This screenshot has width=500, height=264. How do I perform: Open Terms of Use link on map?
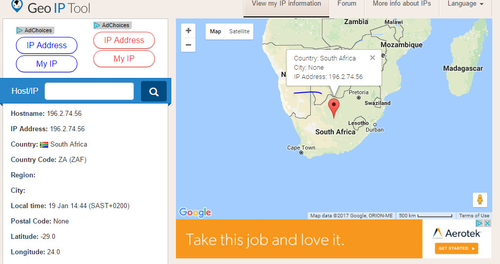474,215
